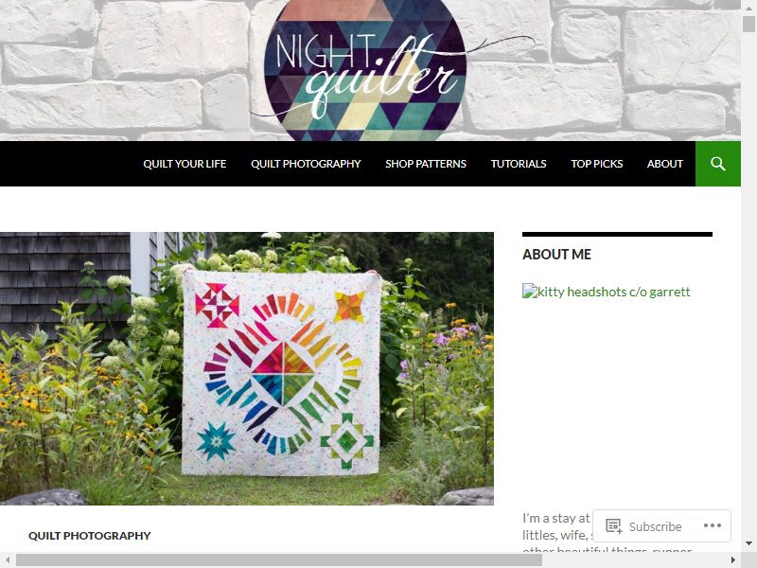Open the Tutorials menu item
Screen dimensions: 757x568
pyautogui.click(x=519, y=164)
